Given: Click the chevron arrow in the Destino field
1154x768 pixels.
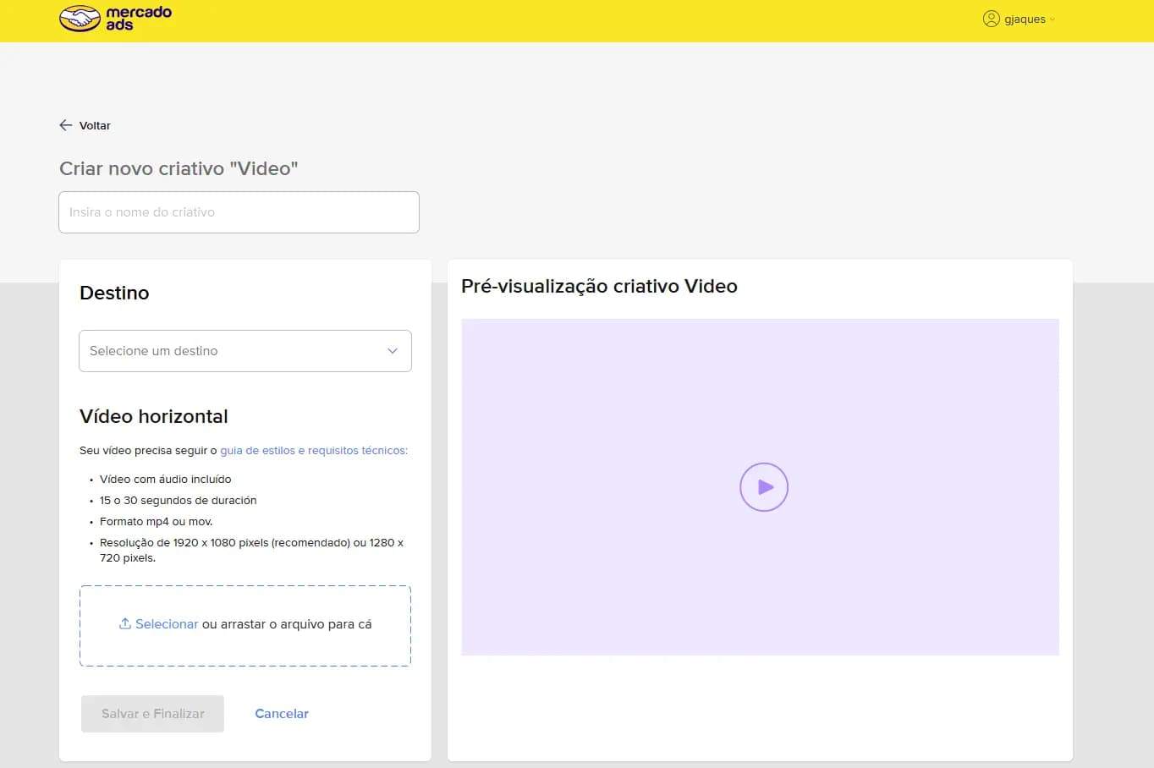Looking at the screenshot, I should coord(393,351).
